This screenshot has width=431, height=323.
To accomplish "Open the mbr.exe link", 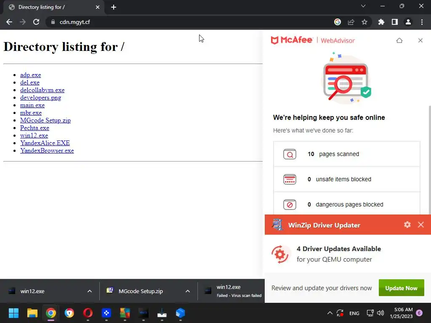I will (x=31, y=113).
